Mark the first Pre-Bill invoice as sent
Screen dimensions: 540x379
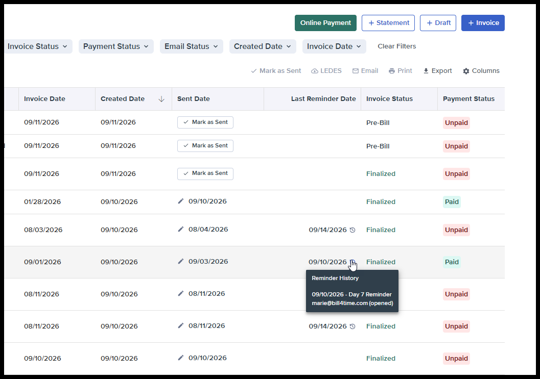205,122
